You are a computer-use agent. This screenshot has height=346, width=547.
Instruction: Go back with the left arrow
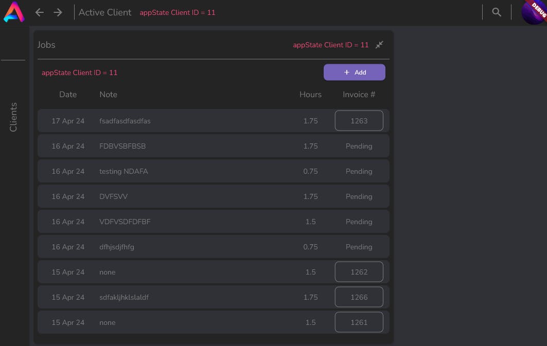40,12
